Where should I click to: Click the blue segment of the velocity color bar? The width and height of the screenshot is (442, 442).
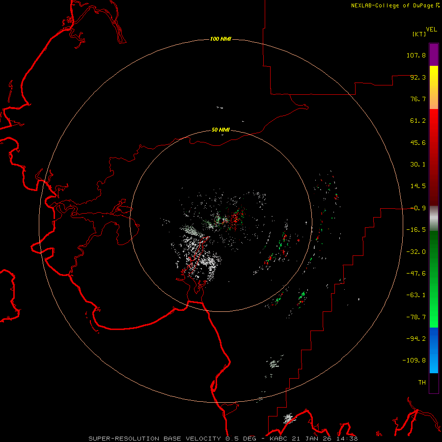pos(434,350)
